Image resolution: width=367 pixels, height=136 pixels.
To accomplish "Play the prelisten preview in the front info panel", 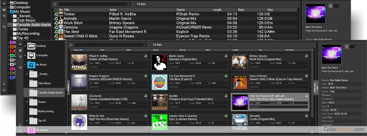I will [347, 46].
